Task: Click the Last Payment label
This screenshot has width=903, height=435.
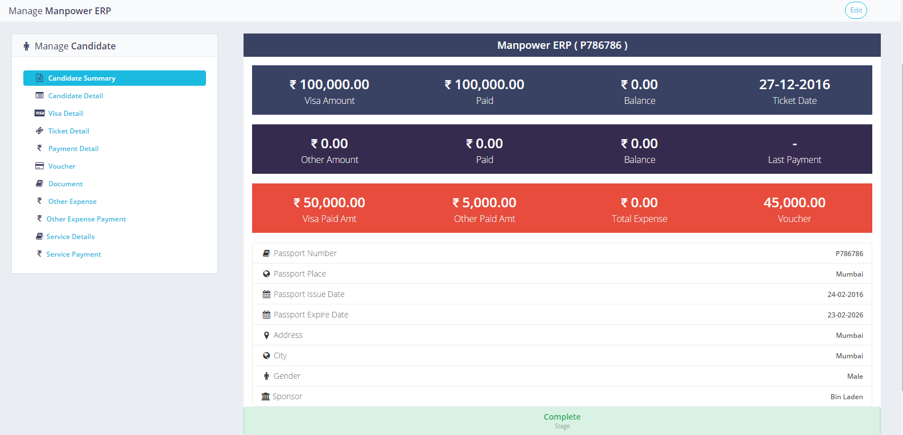Action: [x=794, y=160]
